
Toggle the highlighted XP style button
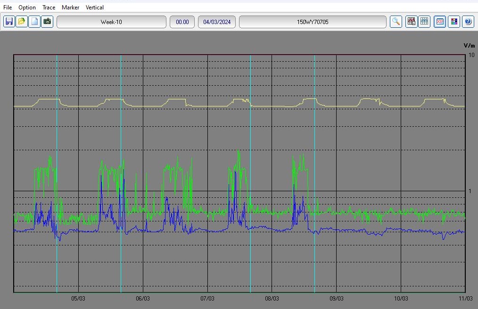tap(440, 22)
